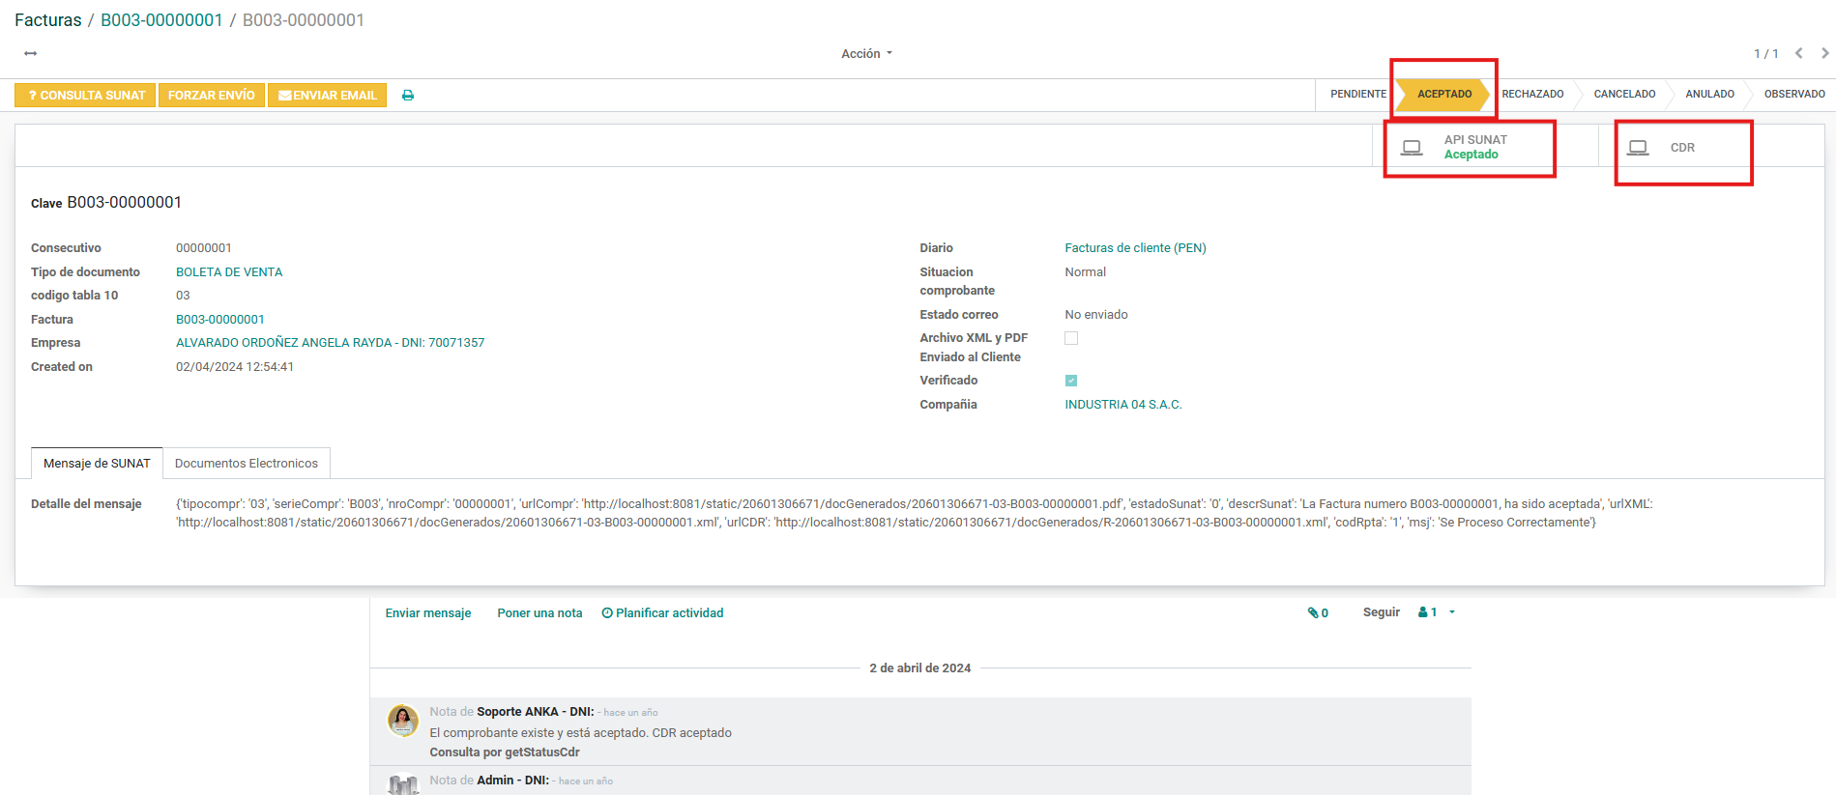
Task: Go to the next record arrow
Action: click(1824, 54)
